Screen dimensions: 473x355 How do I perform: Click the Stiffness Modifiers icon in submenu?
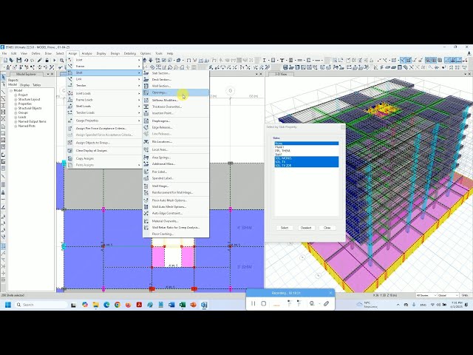(x=146, y=101)
